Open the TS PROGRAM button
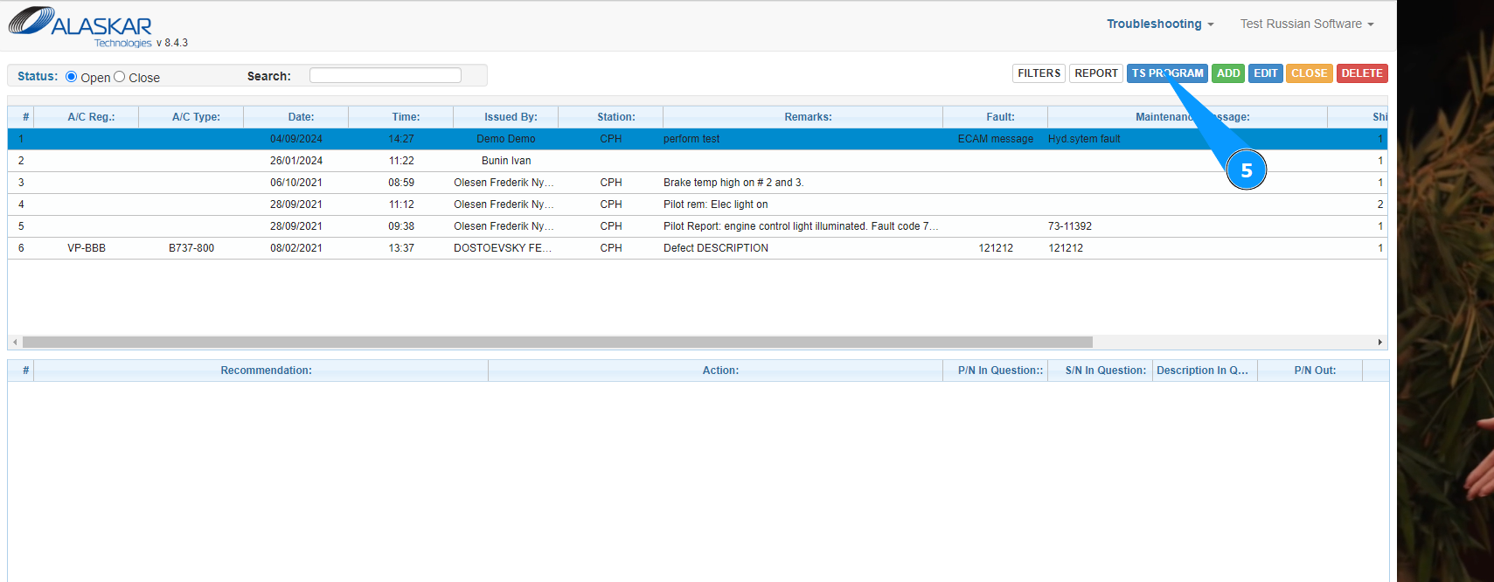The image size is (1494, 582). coord(1167,73)
